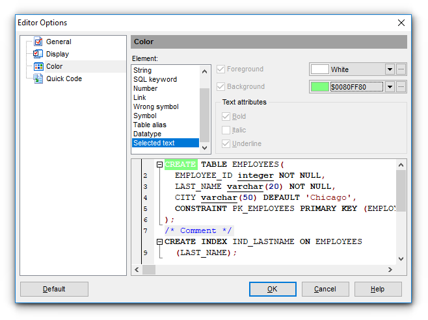
Task: Click the Default button
Action: 54,289
